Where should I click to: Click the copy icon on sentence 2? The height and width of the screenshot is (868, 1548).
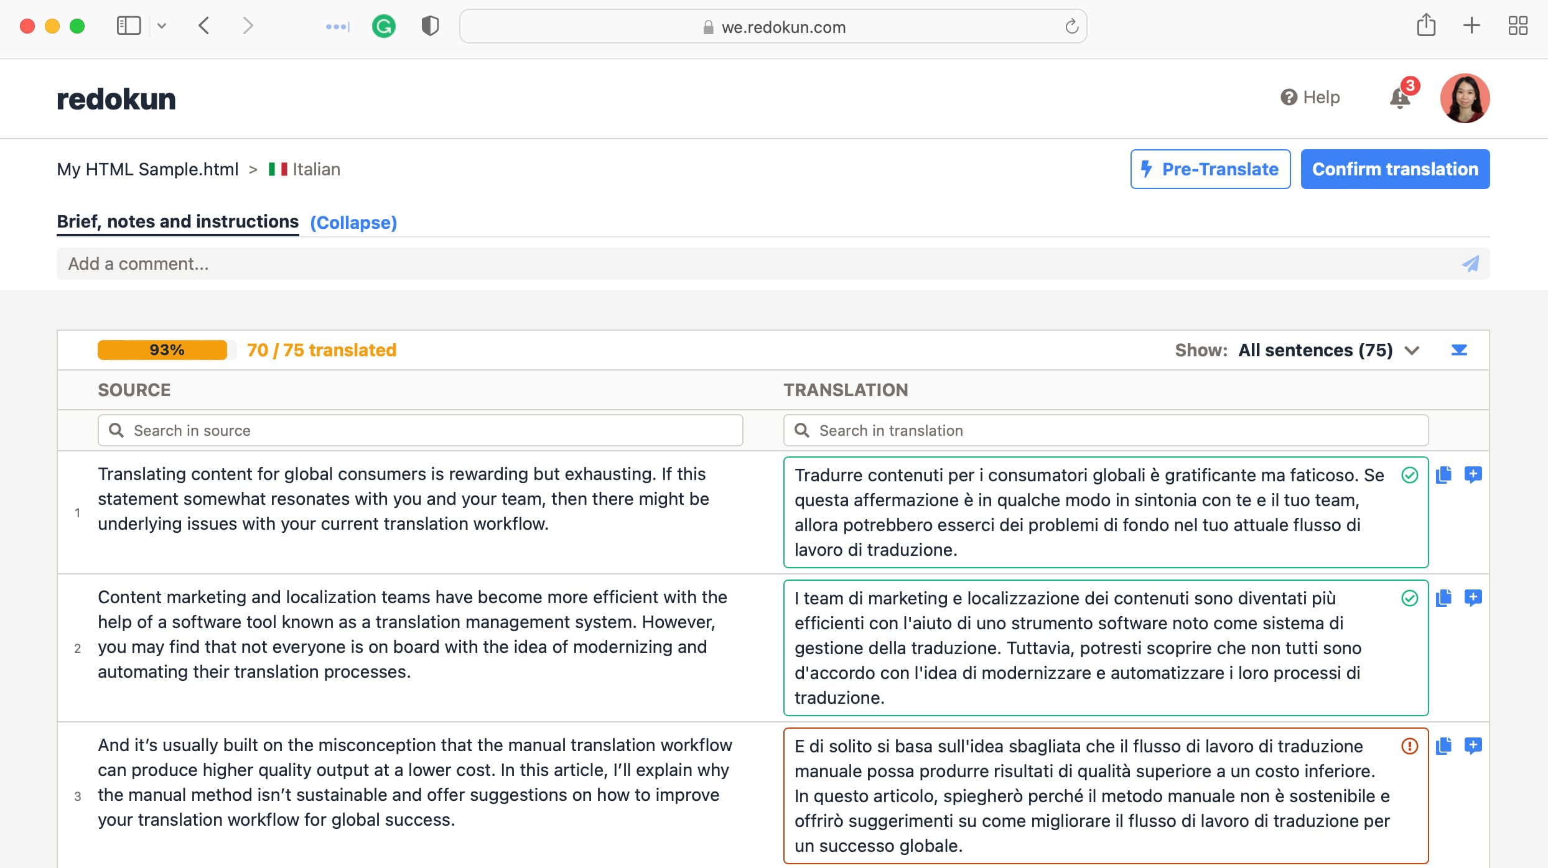(1444, 597)
